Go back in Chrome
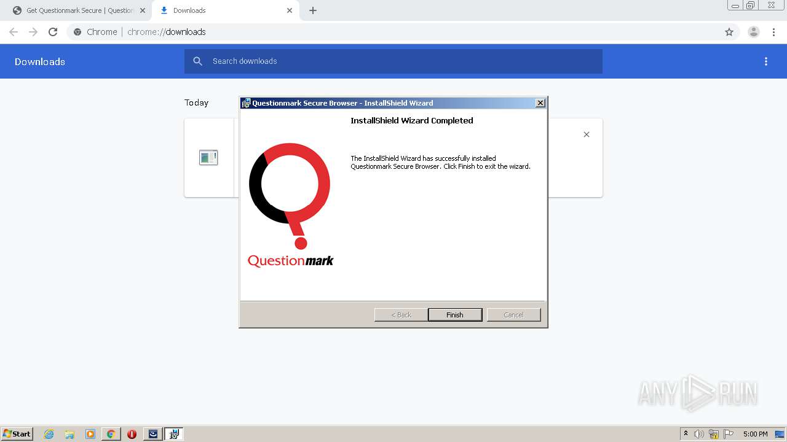Viewport: 787px width, 442px height. pyautogui.click(x=14, y=32)
